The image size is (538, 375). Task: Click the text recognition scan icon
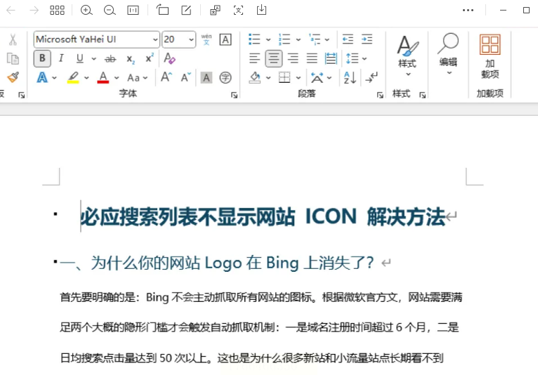(x=239, y=11)
